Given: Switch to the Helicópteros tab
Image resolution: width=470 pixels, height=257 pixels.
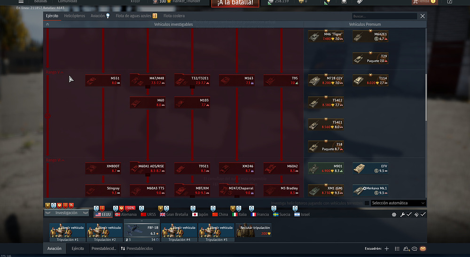Looking at the screenshot, I should pos(75,16).
